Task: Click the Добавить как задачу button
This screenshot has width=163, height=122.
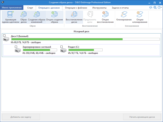Action: pos(21,117)
